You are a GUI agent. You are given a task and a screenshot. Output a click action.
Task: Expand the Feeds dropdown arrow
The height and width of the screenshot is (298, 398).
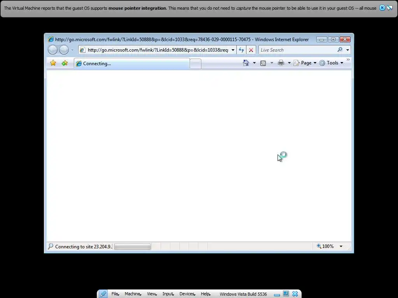[272, 63]
